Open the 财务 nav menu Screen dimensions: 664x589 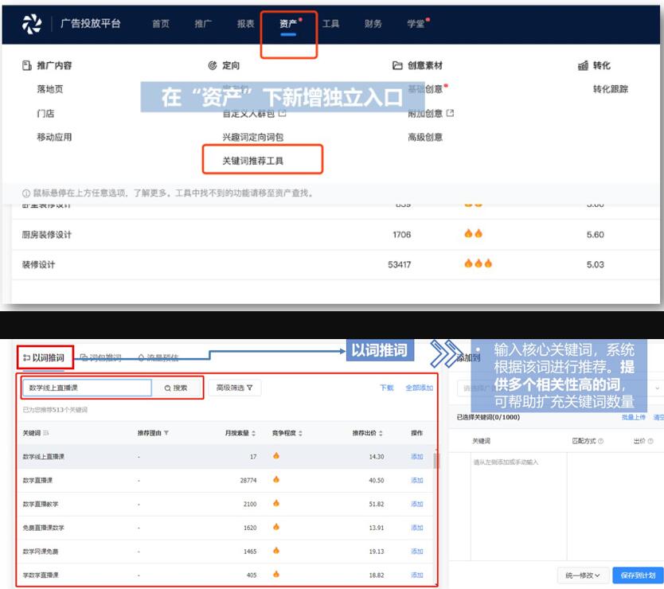373,24
